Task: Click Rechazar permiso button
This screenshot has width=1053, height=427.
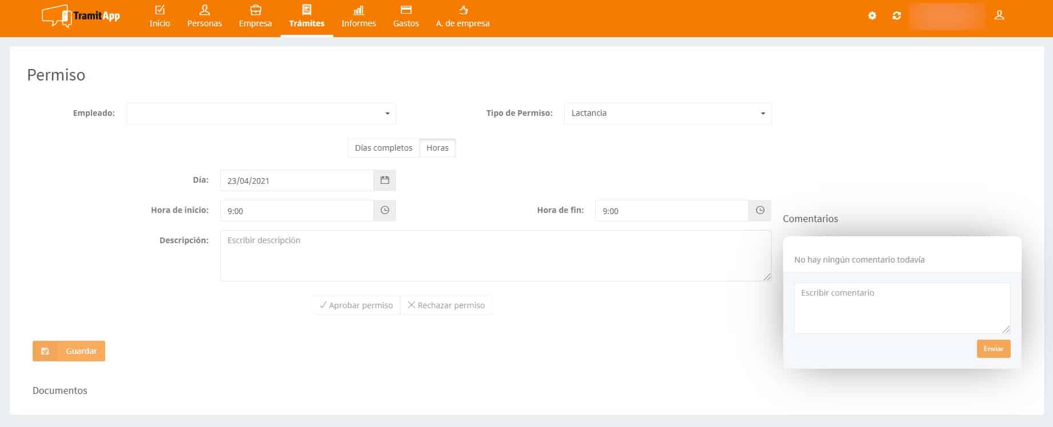Action: [446, 305]
